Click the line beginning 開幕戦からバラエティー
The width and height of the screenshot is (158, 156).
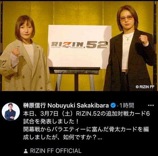(86, 130)
